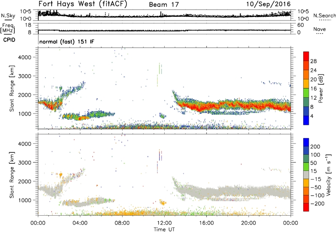Select the "2000" tick of velocity panel
This screenshot has width=336, height=232.
point(24,181)
